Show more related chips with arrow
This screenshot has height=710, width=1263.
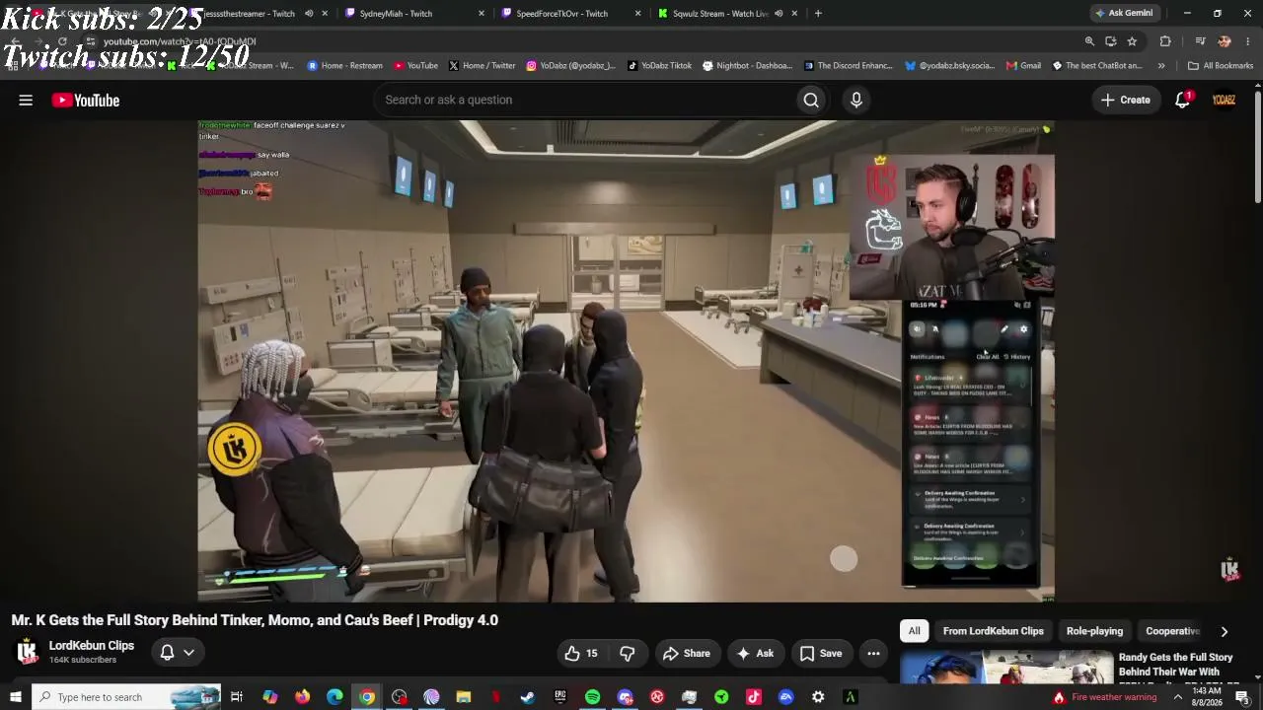pyautogui.click(x=1224, y=631)
